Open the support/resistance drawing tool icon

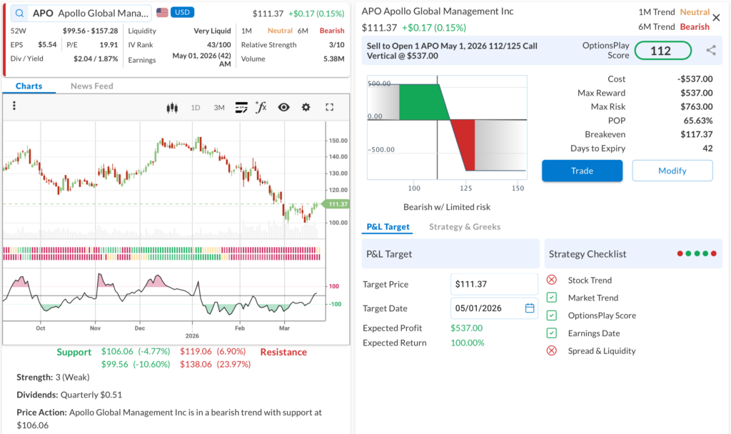(x=241, y=108)
